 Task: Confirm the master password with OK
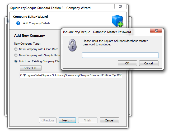click(127, 63)
